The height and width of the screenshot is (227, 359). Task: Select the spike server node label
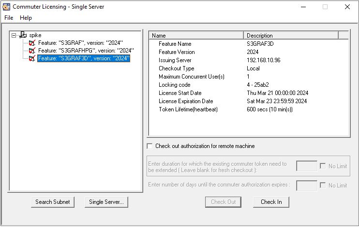pos(35,35)
